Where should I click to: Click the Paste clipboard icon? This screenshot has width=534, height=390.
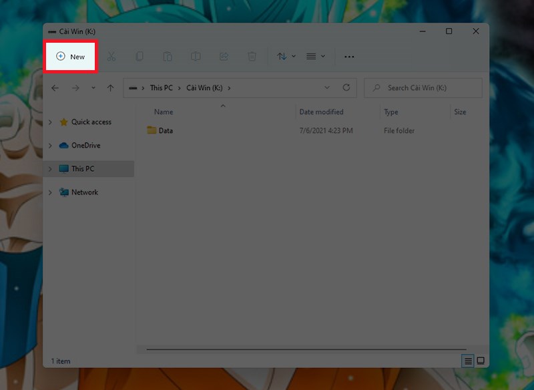[x=168, y=57]
